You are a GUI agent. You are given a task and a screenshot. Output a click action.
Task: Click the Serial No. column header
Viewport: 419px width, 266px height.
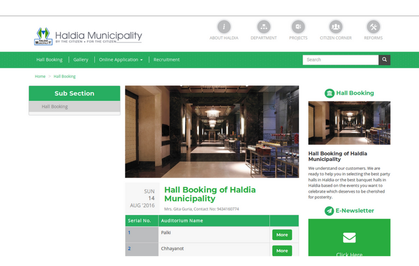142,221
